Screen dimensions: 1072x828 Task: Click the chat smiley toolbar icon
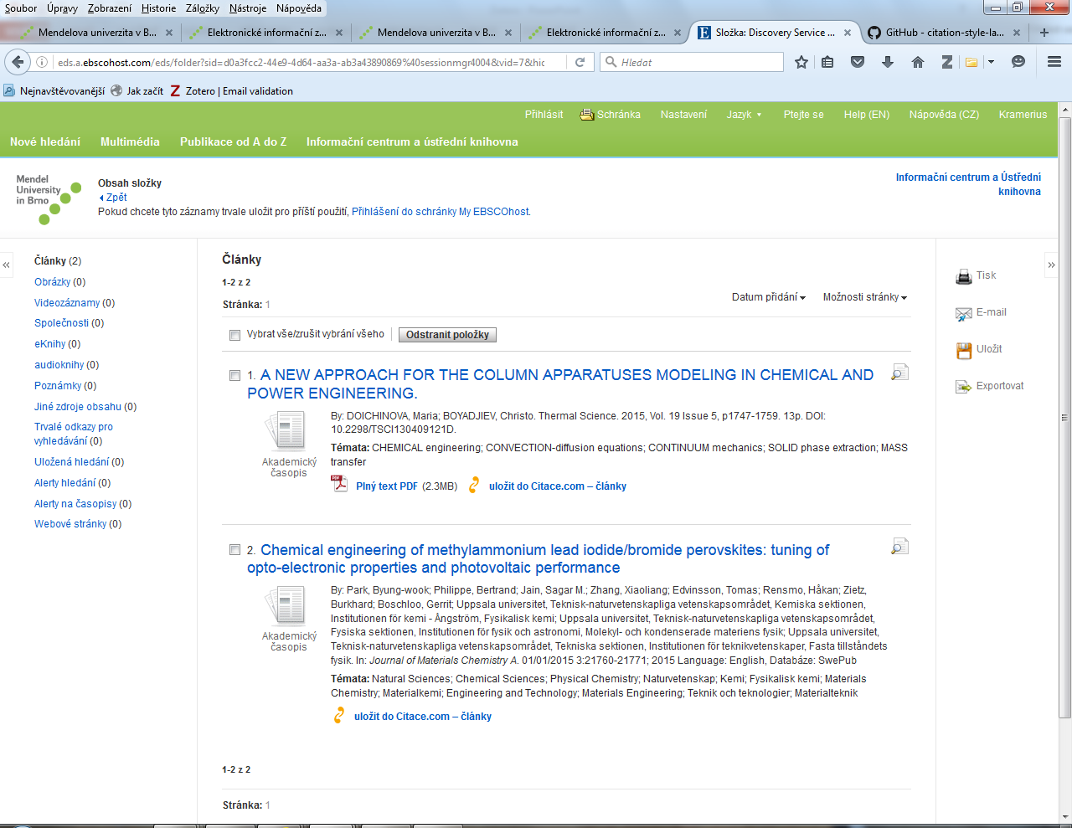click(x=1018, y=62)
